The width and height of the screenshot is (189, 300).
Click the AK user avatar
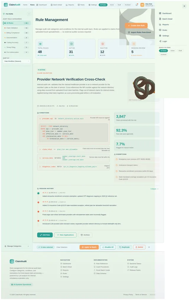point(142,5)
